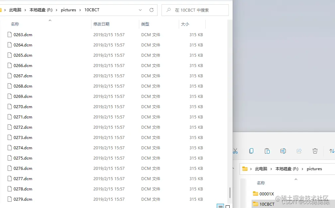Click 此电脑 breadcrumb in front window
Screen dimensions: 335x208
(x=15, y=10)
